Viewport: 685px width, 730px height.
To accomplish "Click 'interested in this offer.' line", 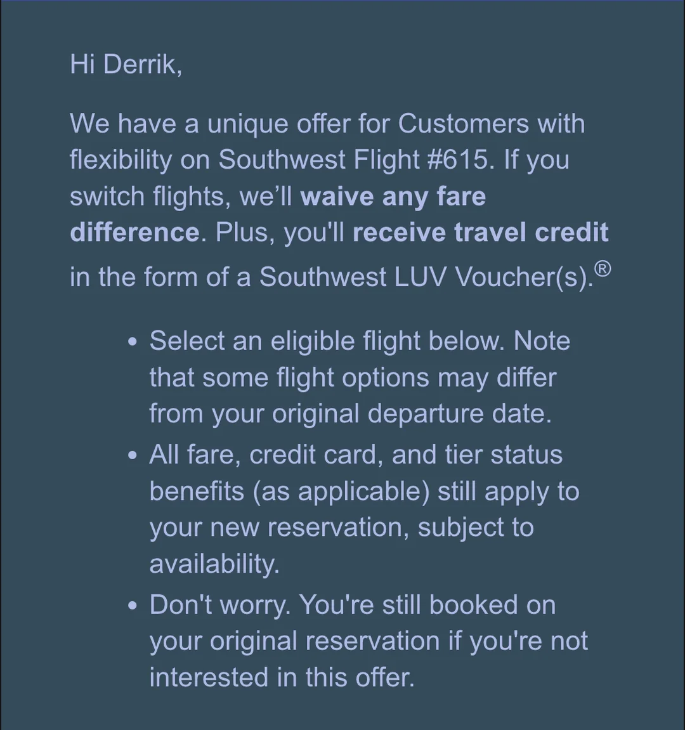I will click(282, 677).
